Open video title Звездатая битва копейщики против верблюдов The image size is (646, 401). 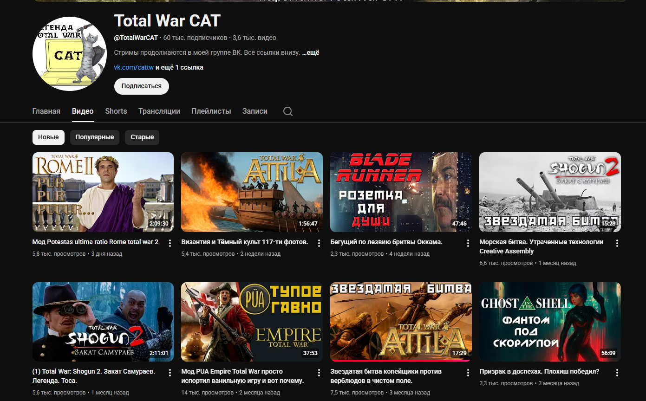click(386, 376)
